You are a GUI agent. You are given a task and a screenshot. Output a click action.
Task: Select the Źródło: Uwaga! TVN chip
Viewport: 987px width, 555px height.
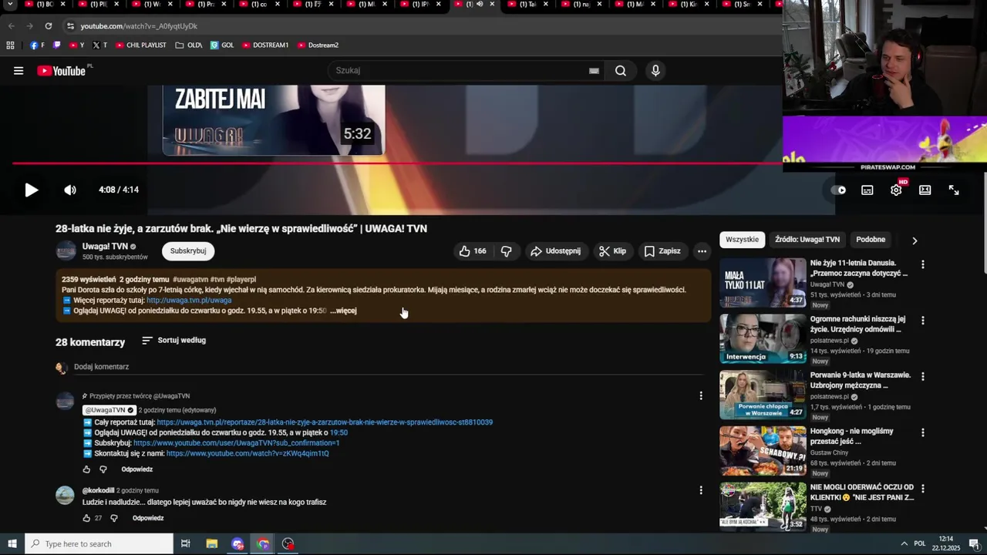point(807,240)
